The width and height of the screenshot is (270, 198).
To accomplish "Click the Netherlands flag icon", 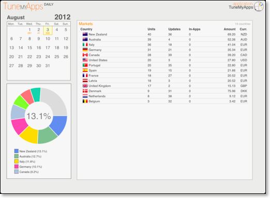I will coord(85,96).
